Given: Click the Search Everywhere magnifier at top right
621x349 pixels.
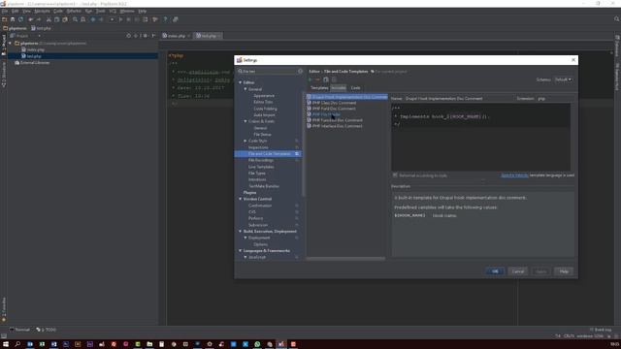Looking at the screenshot, I should (x=617, y=19).
